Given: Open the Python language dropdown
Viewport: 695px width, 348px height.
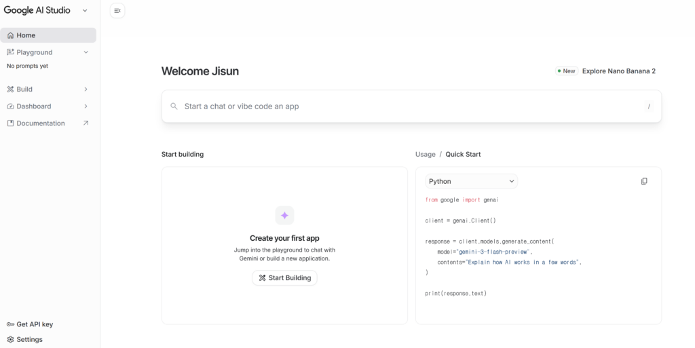Looking at the screenshot, I should point(471,181).
